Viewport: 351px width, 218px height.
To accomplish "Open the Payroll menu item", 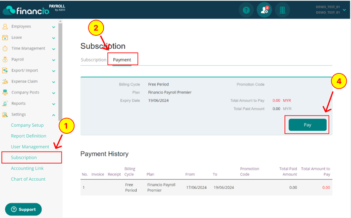I will coord(18,59).
